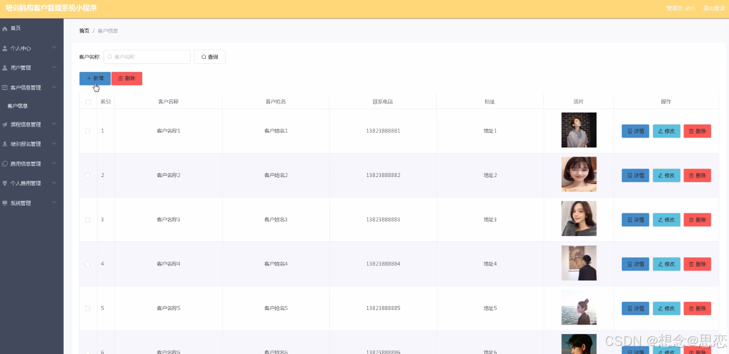Click the trash icon on the top 删除 button

(121, 78)
